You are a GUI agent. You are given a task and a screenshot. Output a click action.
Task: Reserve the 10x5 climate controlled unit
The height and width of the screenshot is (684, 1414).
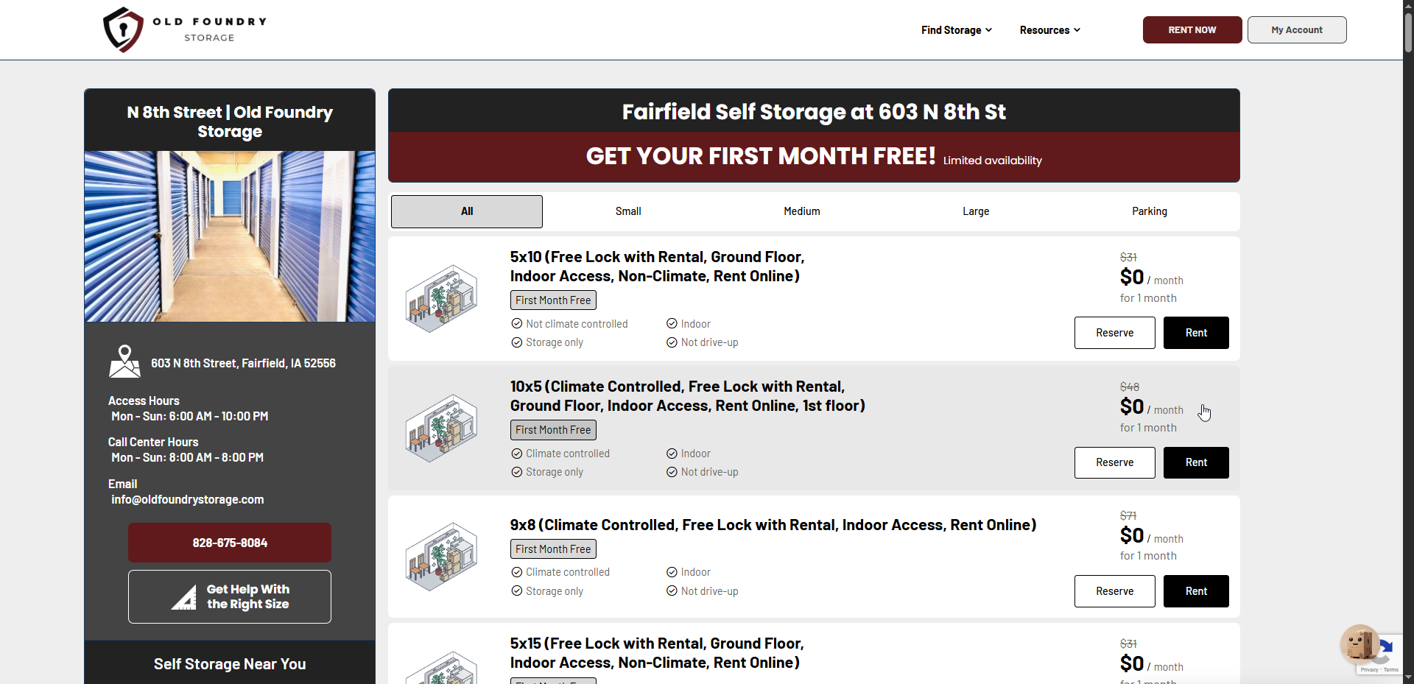[1115, 462]
